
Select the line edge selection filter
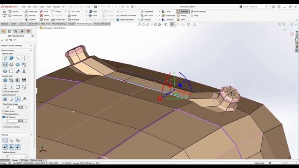(x=18, y=58)
